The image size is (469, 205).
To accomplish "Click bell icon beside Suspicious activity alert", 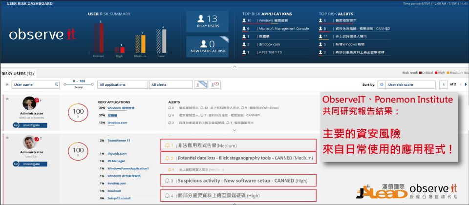I will click(168, 180).
